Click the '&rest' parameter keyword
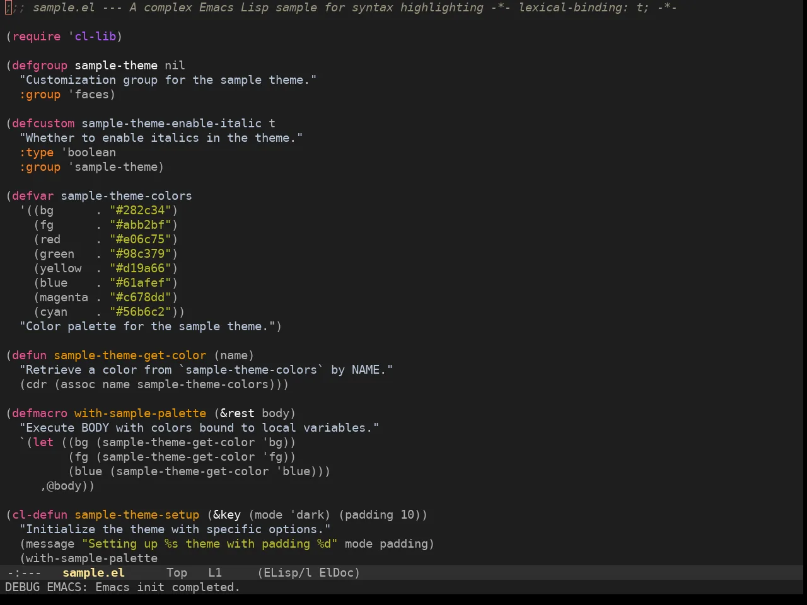The width and height of the screenshot is (807, 605). pyautogui.click(x=238, y=413)
